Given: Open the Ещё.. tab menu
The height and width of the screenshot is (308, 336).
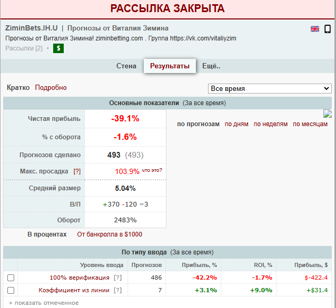Looking at the screenshot, I should pyautogui.click(x=211, y=66).
